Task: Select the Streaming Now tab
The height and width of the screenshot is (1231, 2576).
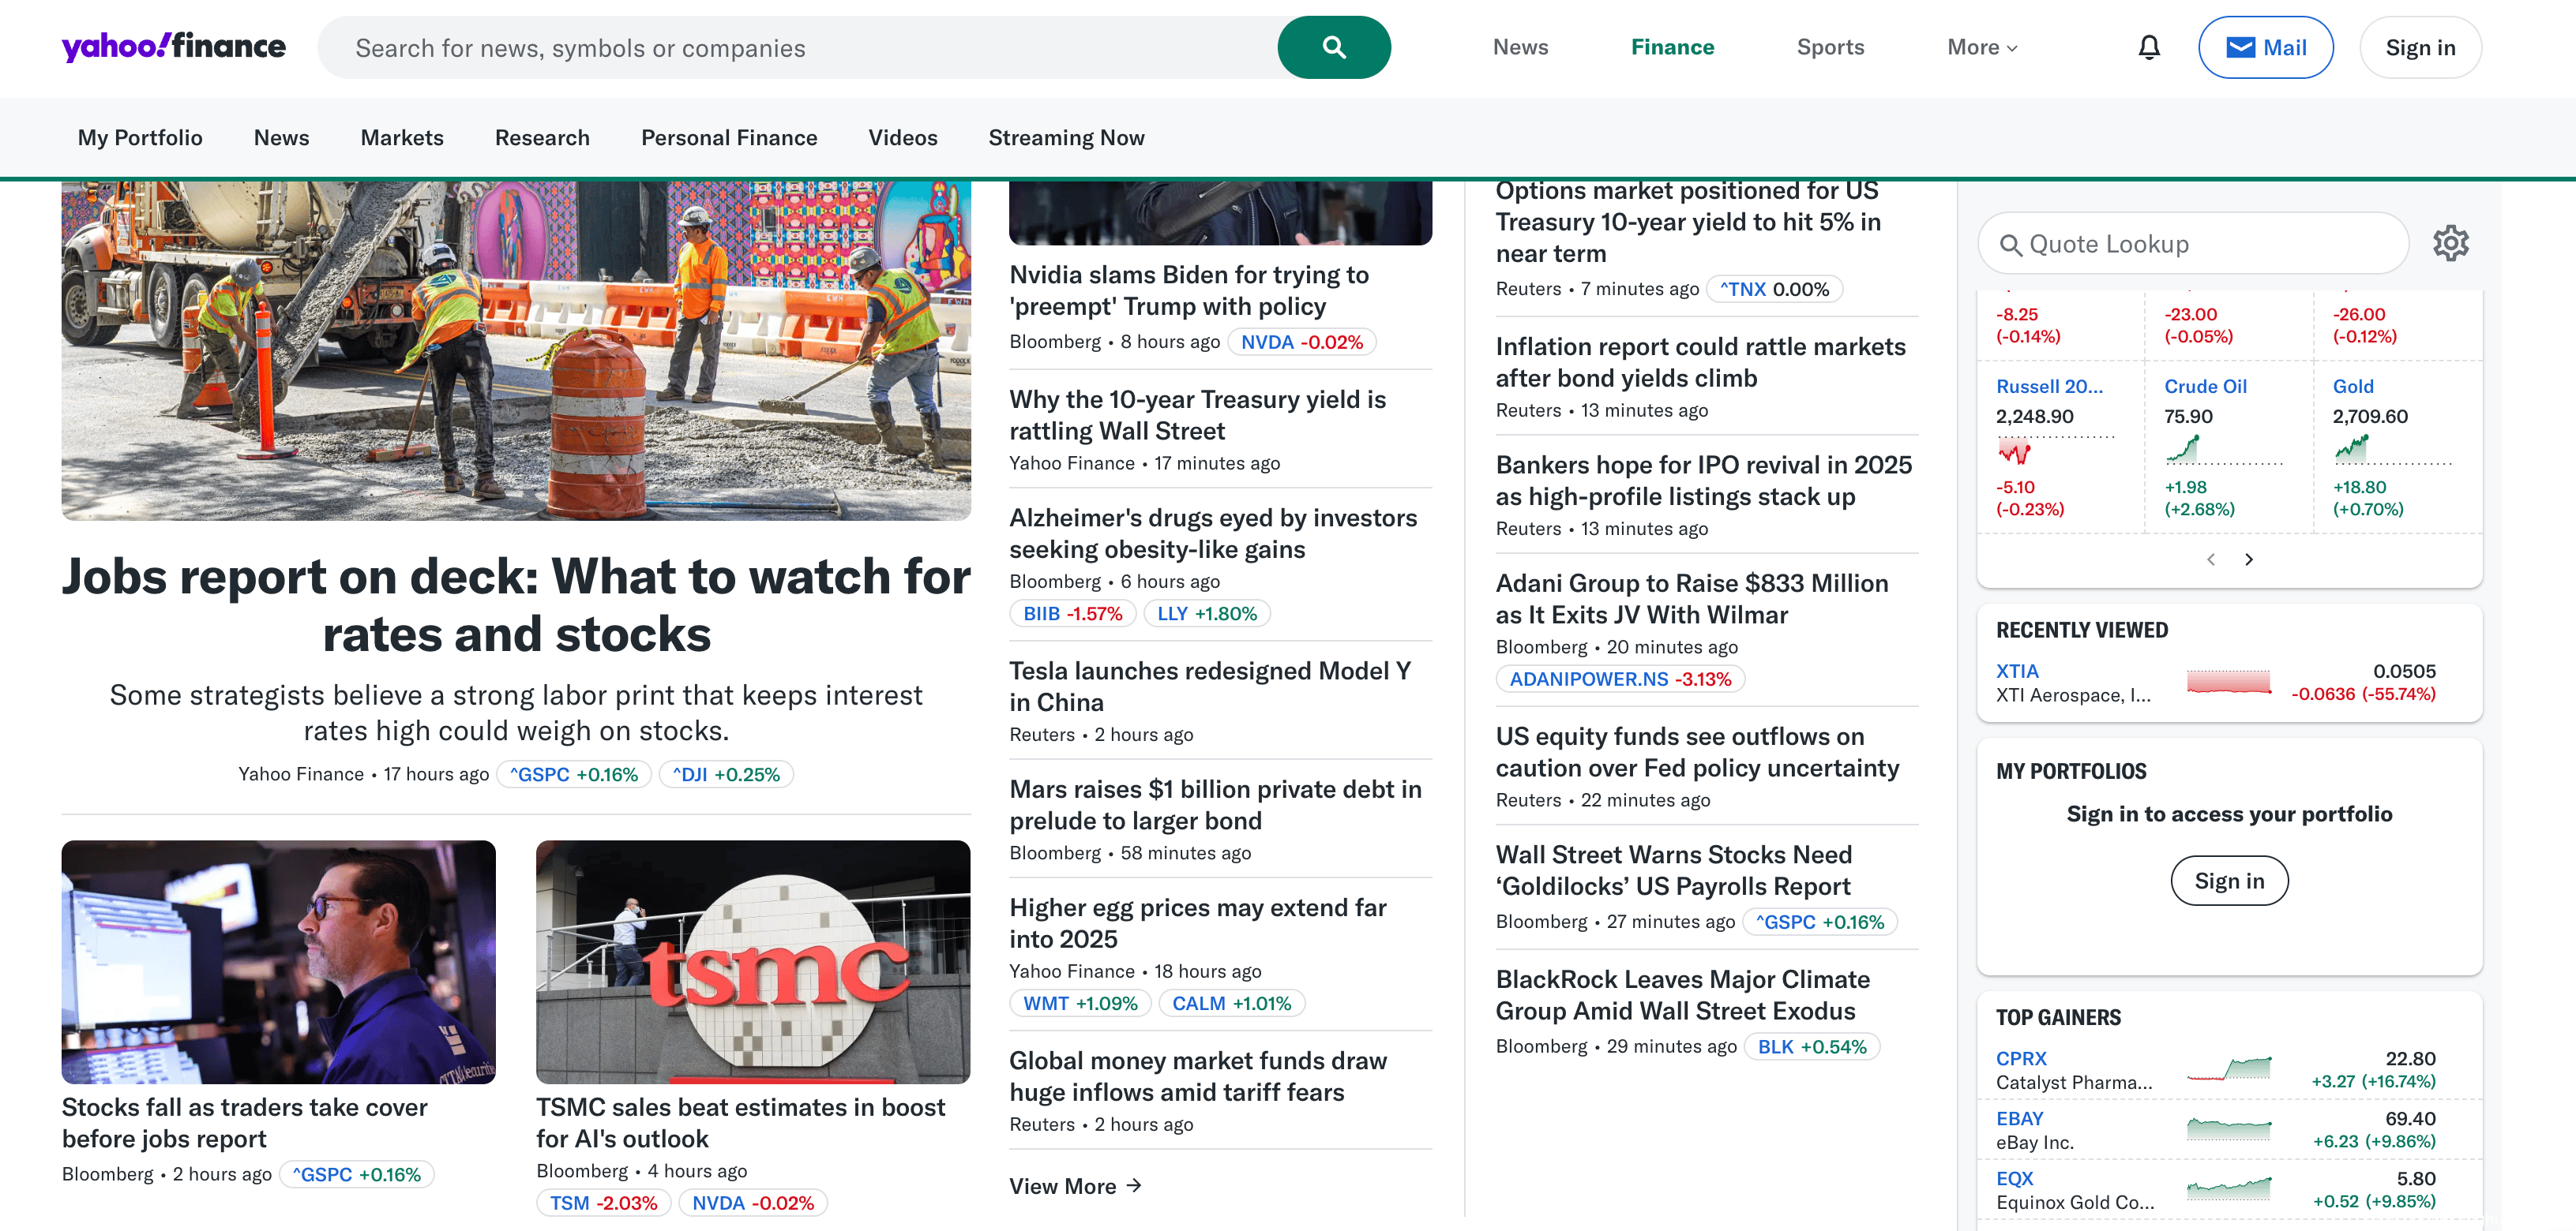Action: point(1066,138)
